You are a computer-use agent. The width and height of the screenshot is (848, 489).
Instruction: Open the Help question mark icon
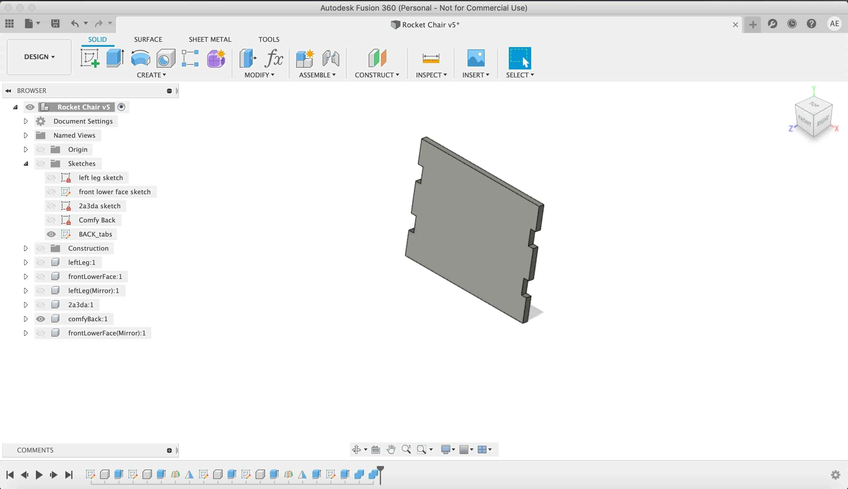point(811,24)
